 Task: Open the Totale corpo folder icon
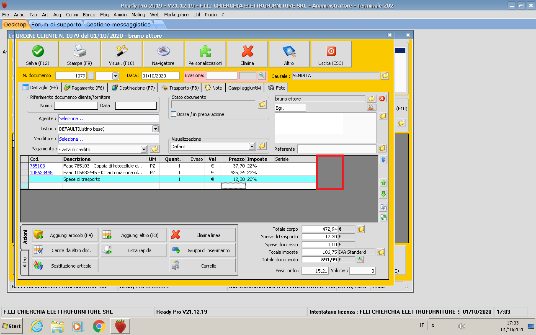(361, 229)
